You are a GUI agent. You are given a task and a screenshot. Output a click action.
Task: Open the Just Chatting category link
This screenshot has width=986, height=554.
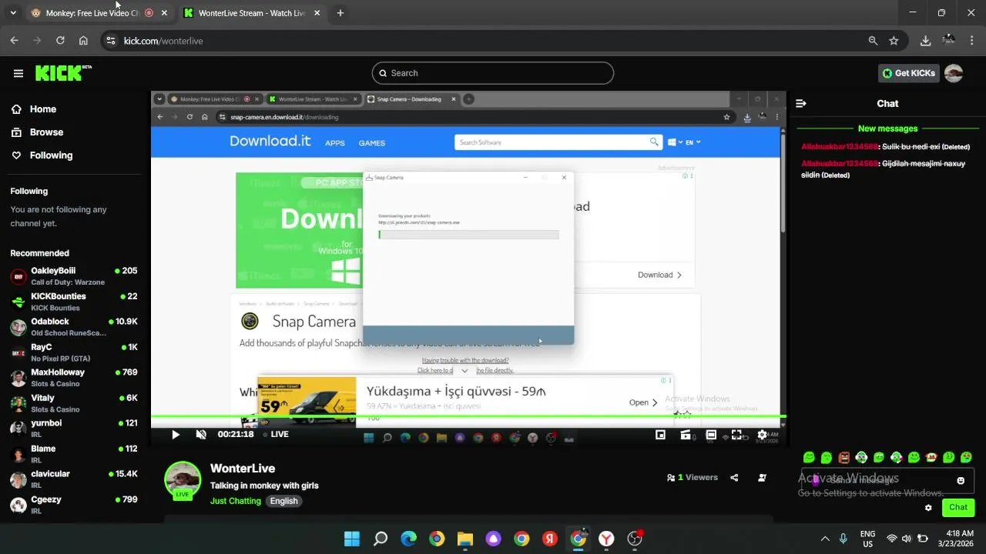[x=236, y=501]
